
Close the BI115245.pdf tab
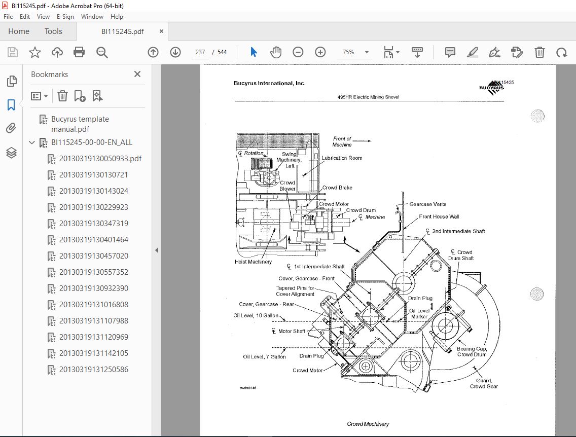[161, 31]
